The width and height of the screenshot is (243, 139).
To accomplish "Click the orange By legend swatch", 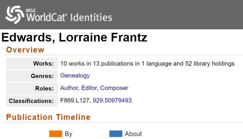I will pos(56,134).
